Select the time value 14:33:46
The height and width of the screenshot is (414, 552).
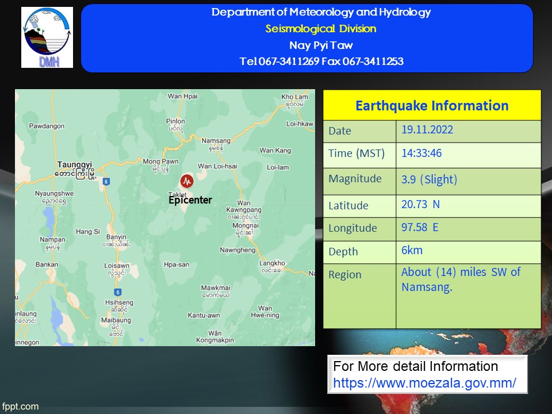(421, 153)
